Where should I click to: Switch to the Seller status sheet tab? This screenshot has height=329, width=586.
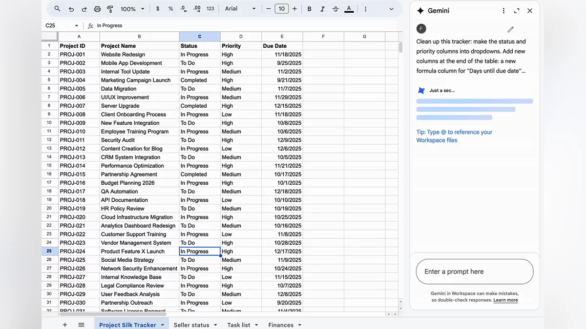pyautogui.click(x=191, y=325)
